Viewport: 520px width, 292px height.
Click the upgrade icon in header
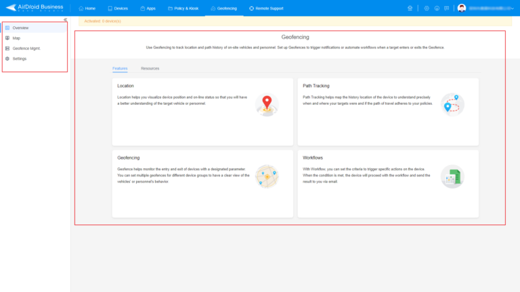tap(410, 8)
